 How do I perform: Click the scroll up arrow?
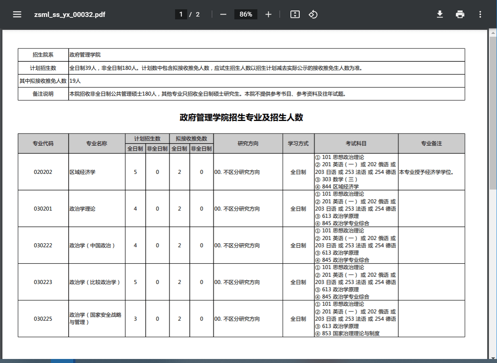pyautogui.click(x=493, y=32)
